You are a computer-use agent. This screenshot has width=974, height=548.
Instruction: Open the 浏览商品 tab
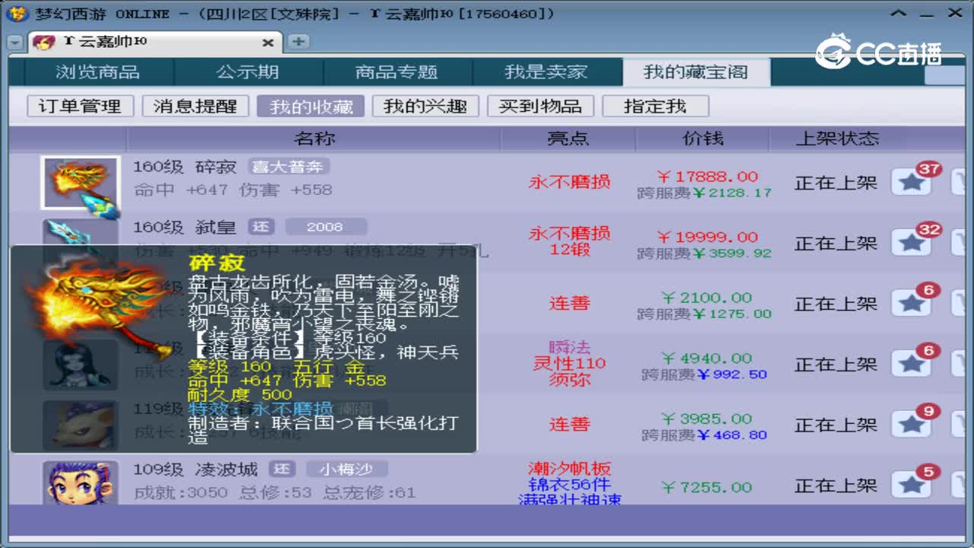[x=97, y=72]
